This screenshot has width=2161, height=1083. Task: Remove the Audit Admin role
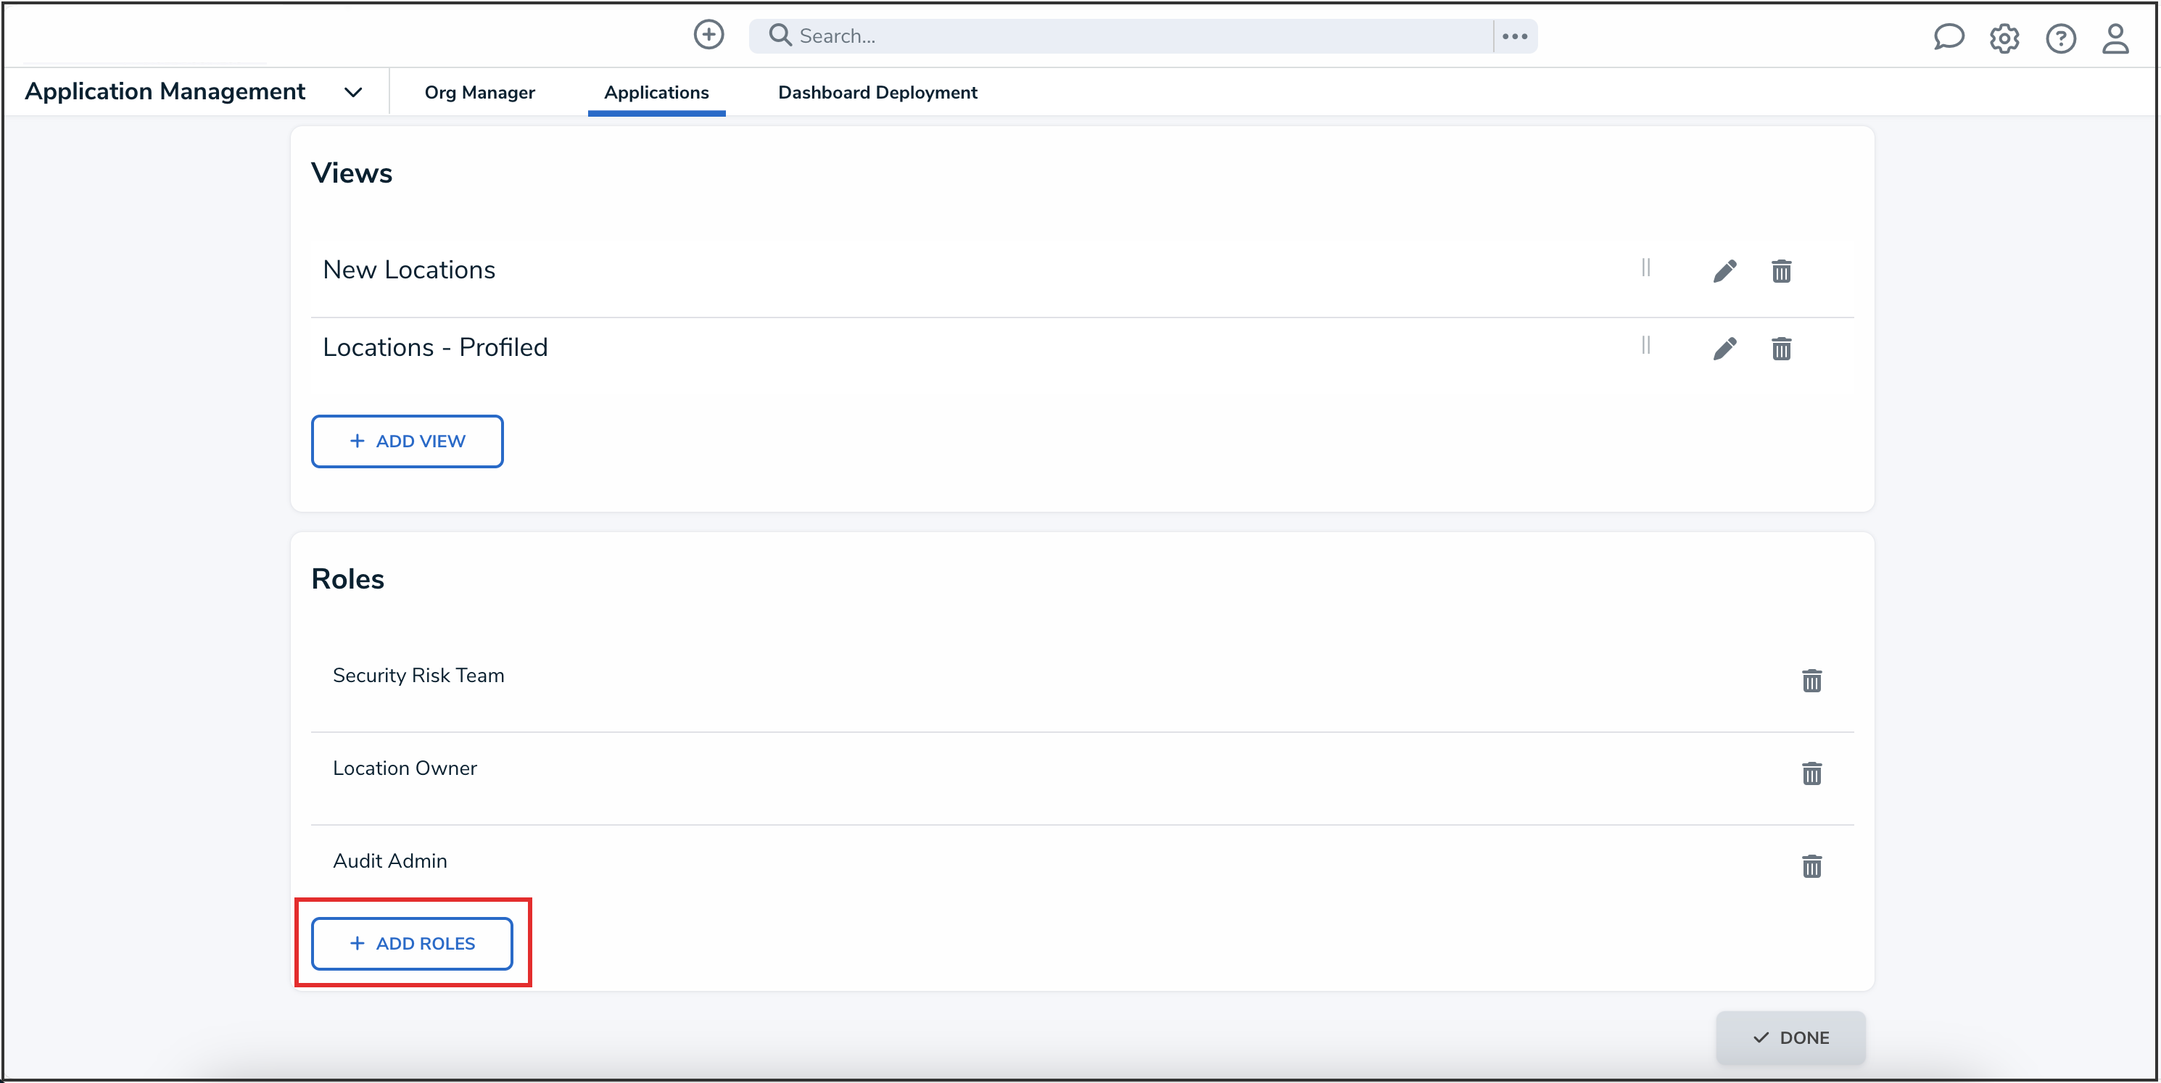[1811, 866]
